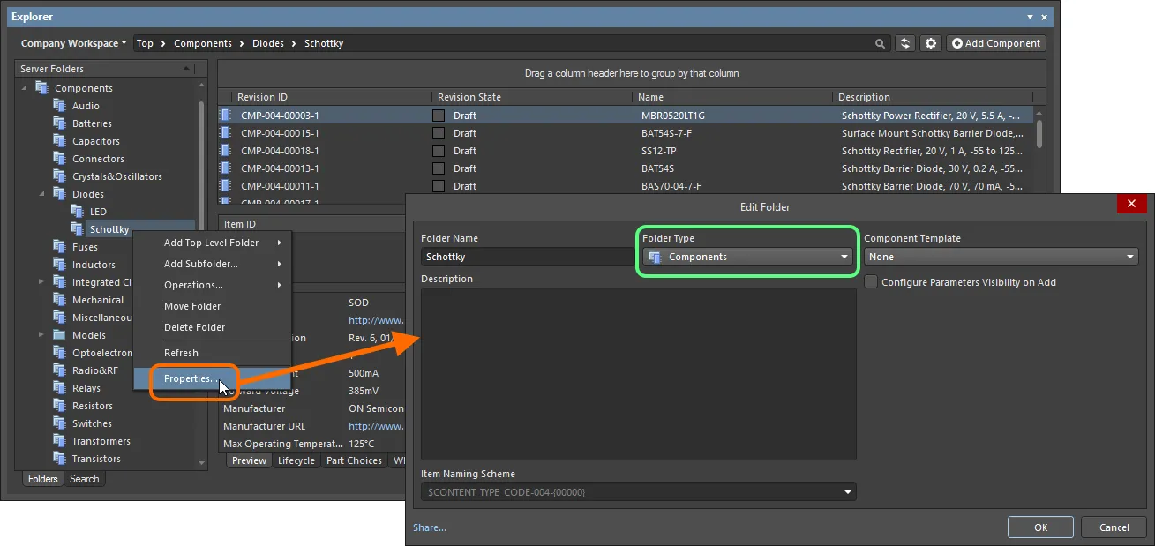Toggle Draft state box for MBR0520LT1G
The height and width of the screenshot is (546, 1155).
tap(439, 115)
